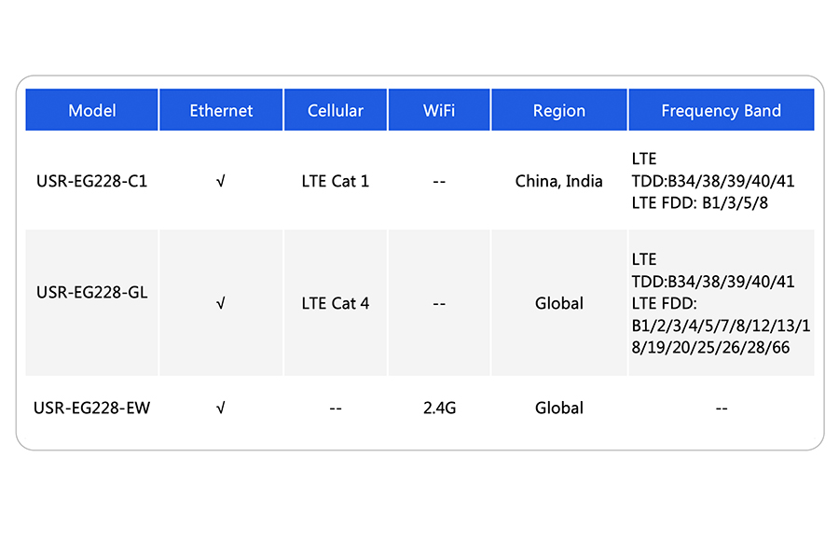Viewport: 839px width, 540px height.
Task: Click the Ethernet column header
Action: tap(221, 111)
